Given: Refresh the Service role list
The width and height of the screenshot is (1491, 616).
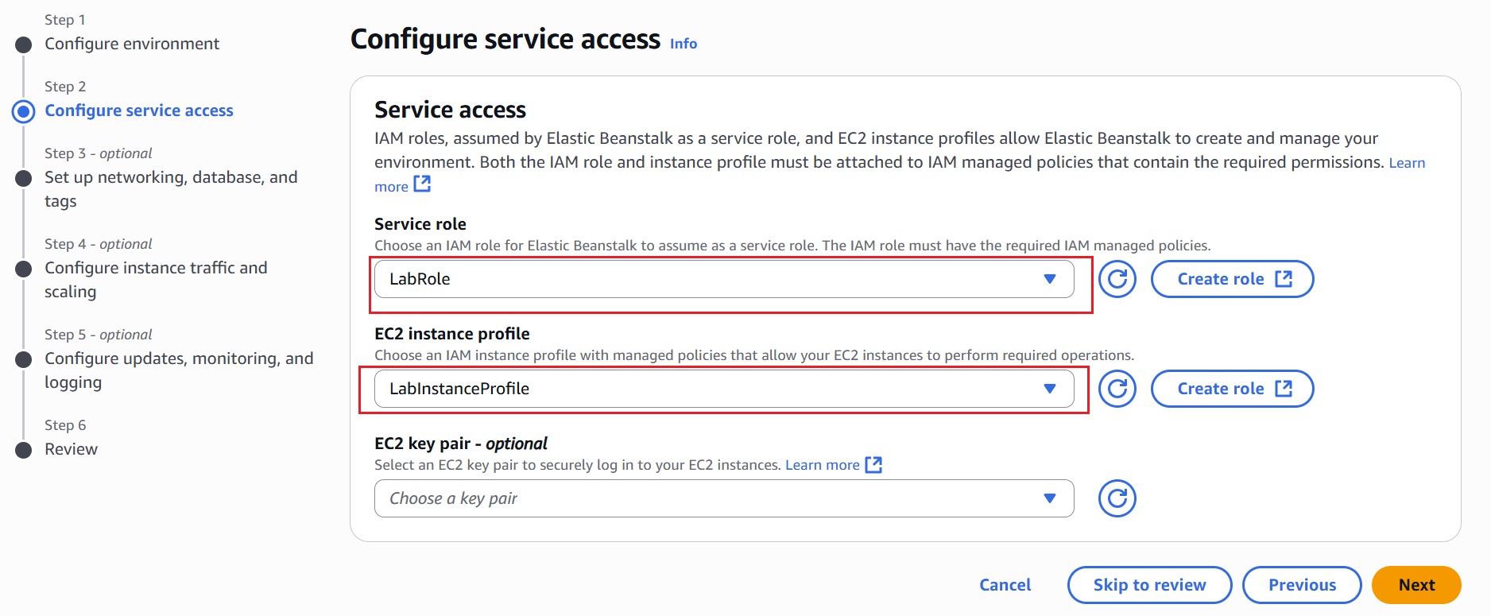Looking at the screenshot, I should 1117,279.
